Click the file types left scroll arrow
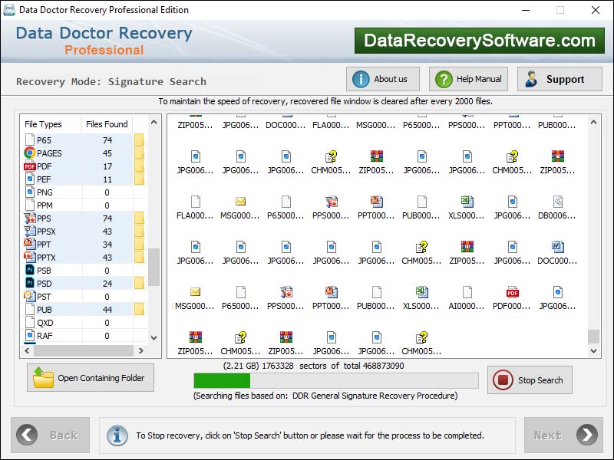 27,350
